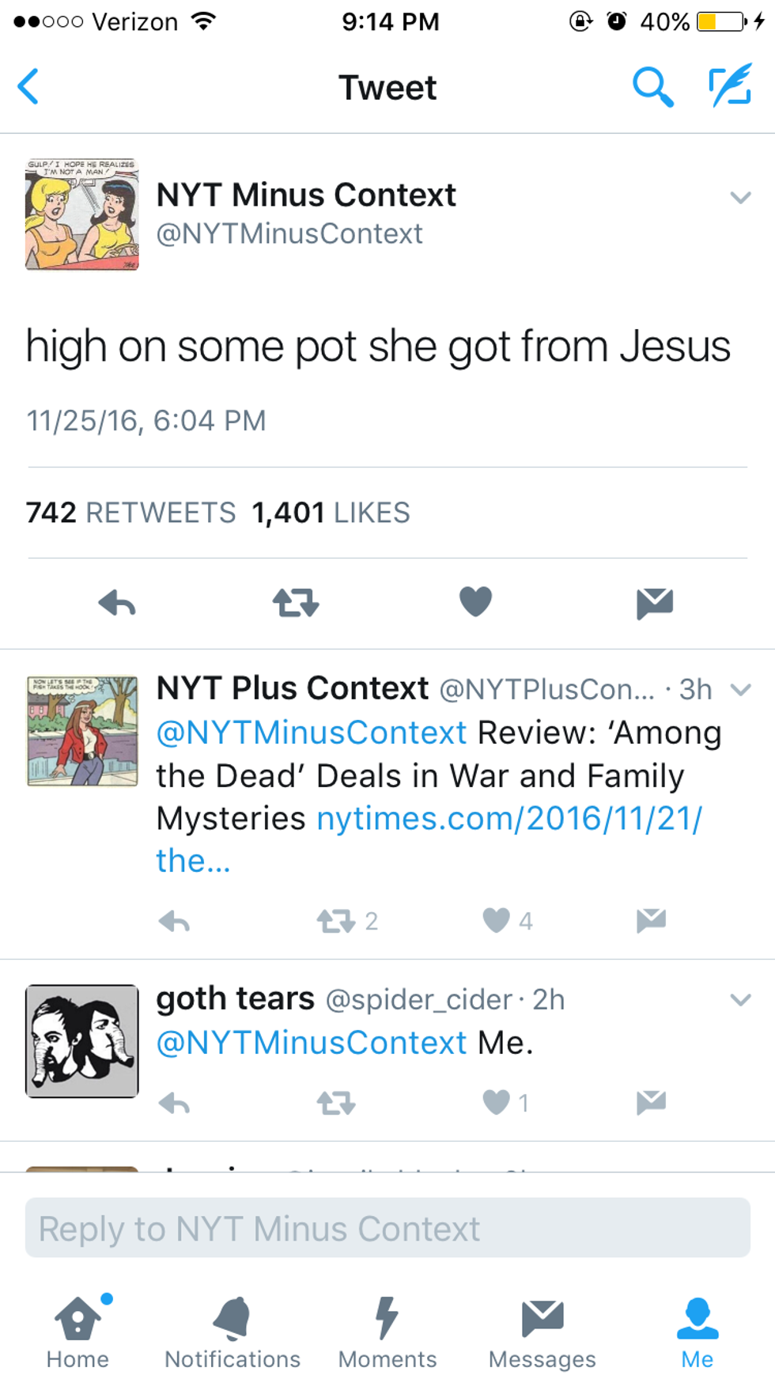Retweet the NYT Plus Context reply
775x1379 pixels.
pyautogui.click(x=336, y=921)
